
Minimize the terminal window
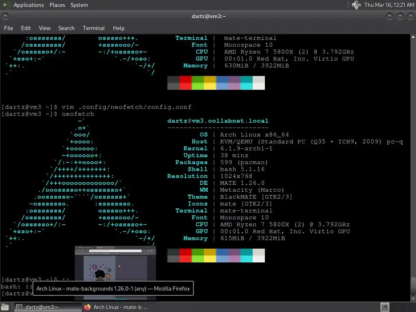pos(390,16)
